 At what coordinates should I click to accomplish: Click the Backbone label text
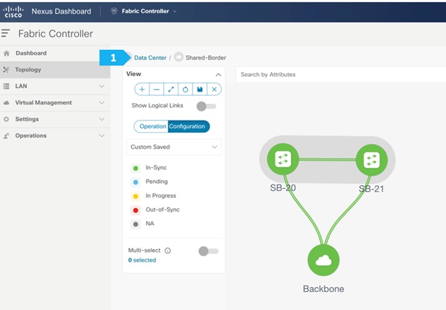tap(323, 289)
